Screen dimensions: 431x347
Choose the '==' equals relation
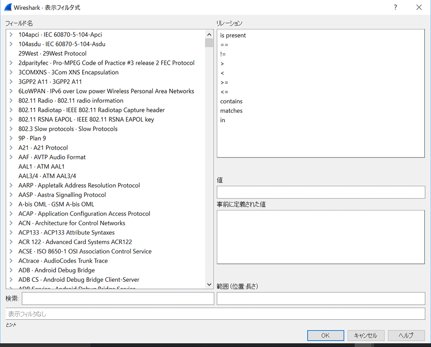pos(224,45)
